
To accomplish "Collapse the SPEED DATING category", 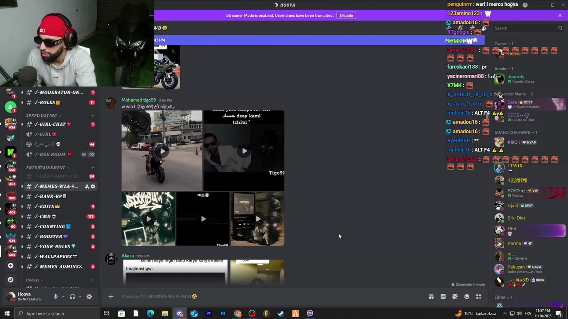I will pos(43,116).
